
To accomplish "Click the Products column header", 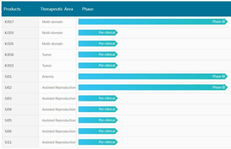I will [12, 9].
